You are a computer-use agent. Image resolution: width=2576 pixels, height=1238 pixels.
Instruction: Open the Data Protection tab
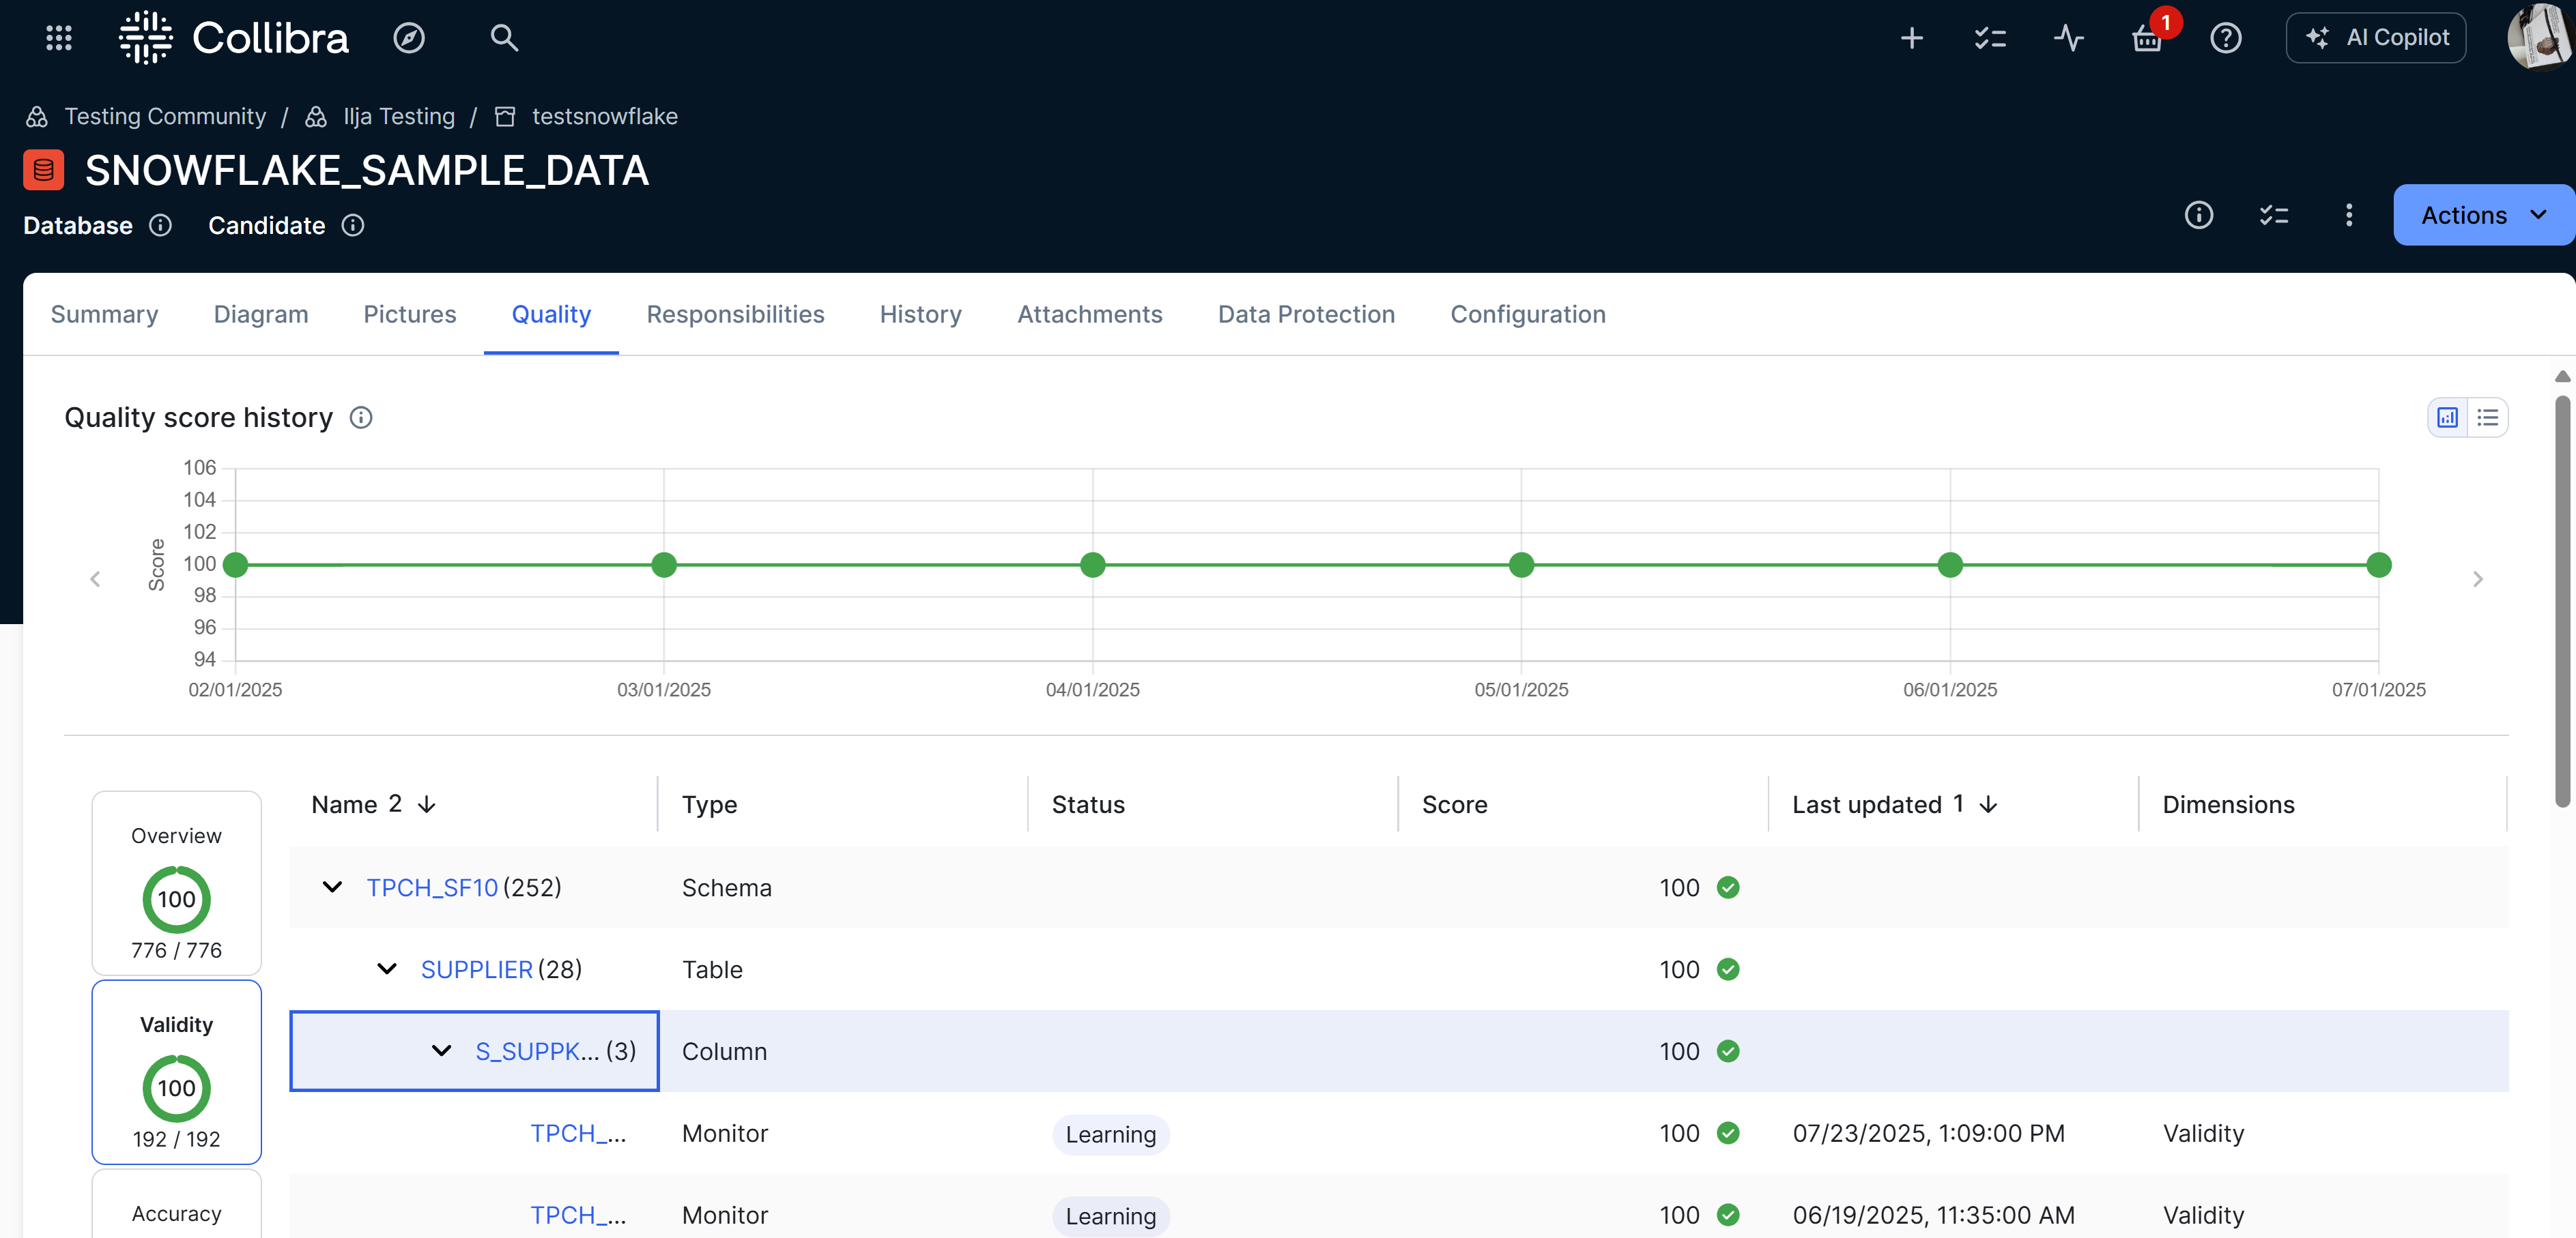(x=1306, y=314)
